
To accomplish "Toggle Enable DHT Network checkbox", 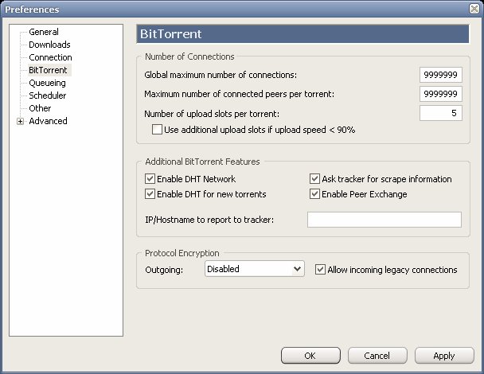I will pos(150,179).
